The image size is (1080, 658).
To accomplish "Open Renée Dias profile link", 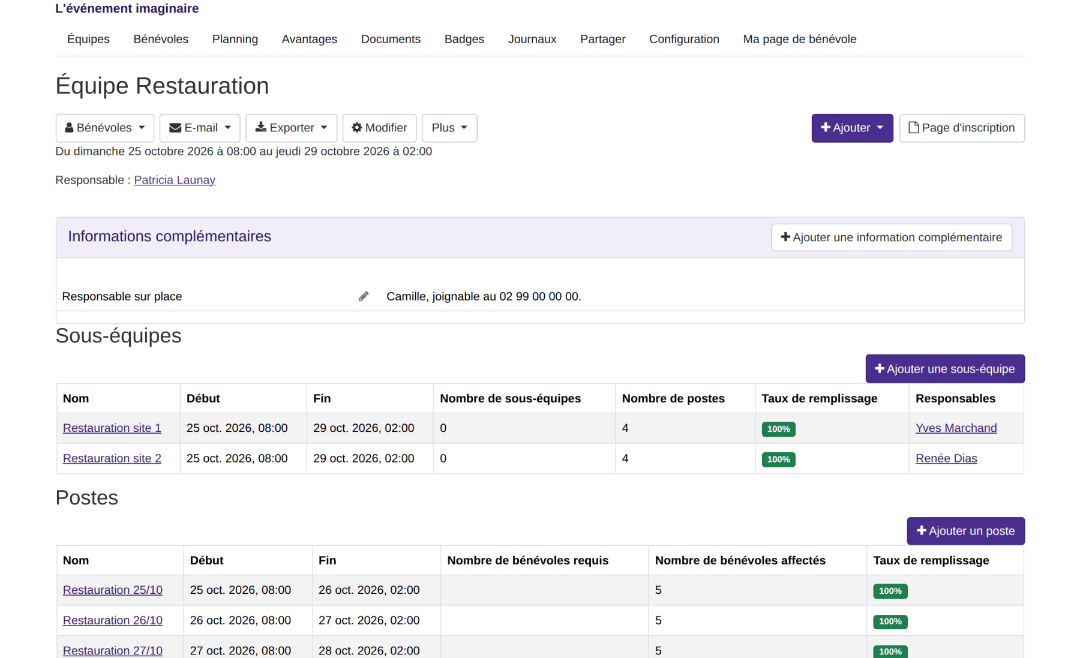I will (946, 458).
